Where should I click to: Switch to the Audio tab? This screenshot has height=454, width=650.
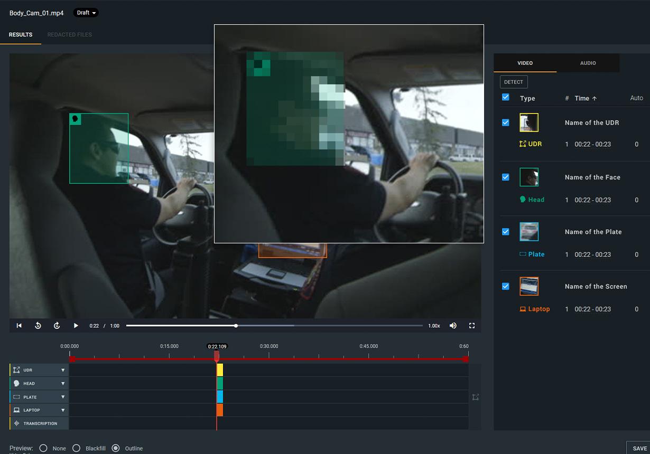tap(588, 63)
